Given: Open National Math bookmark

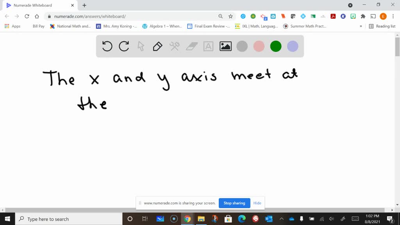Looking at the screenshot, I should pos(70,26).
